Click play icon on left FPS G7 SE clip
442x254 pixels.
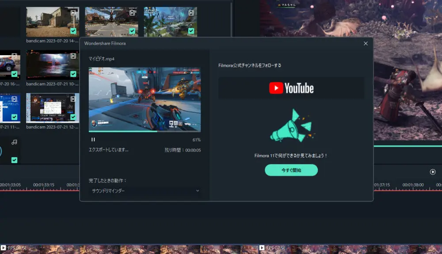(3, 248)
